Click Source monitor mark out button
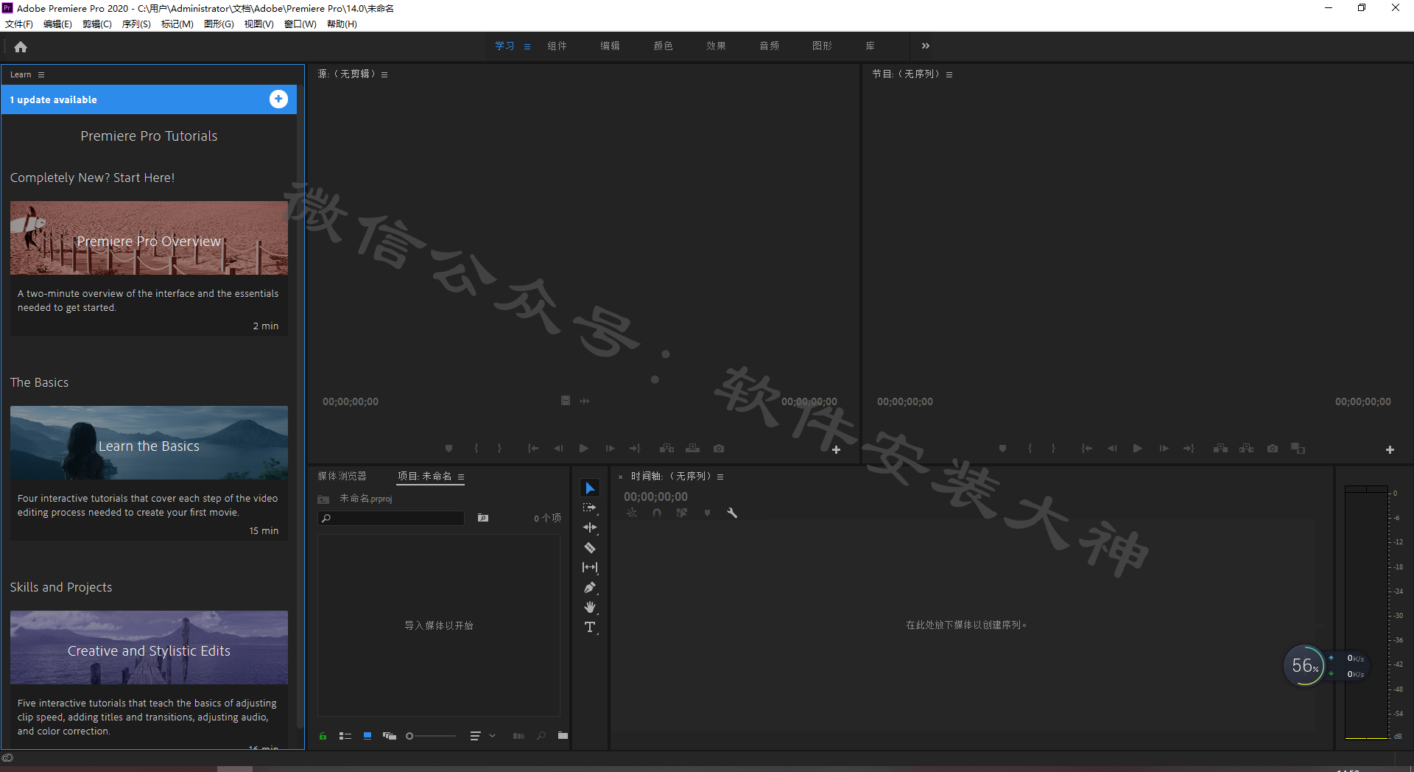The image size is (1414, 772). point(499,449)
